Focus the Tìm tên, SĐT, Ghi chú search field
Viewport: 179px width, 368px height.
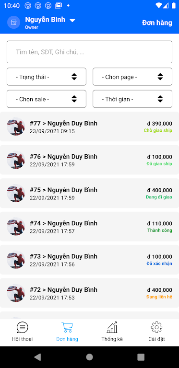(89, 52)
